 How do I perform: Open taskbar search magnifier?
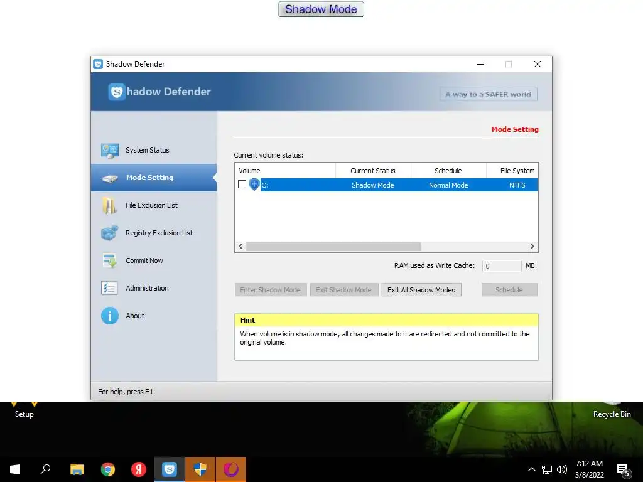45,469
